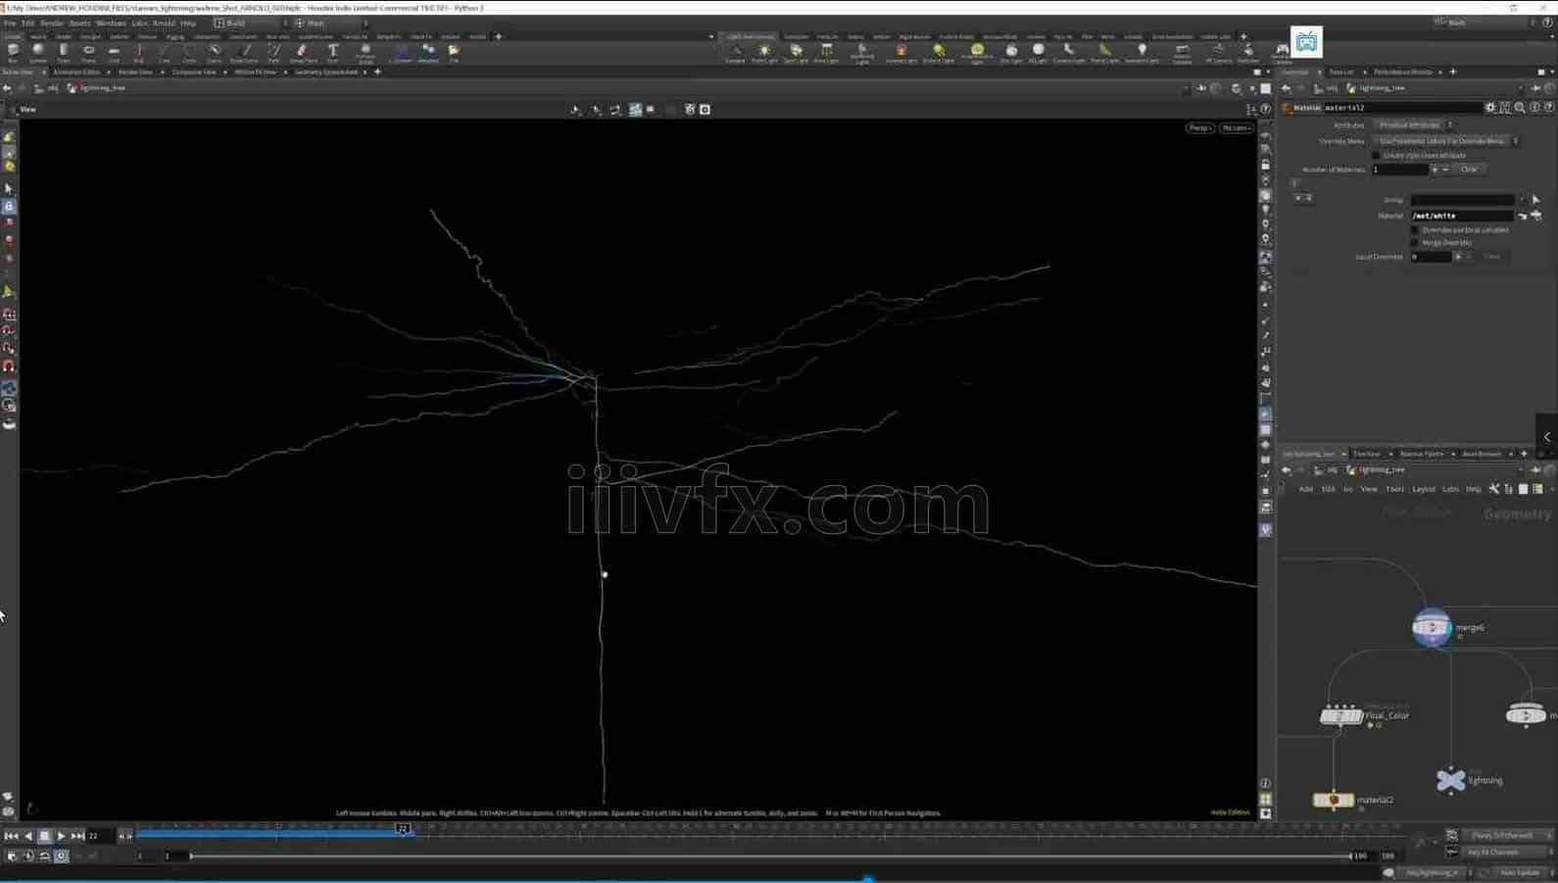Toggle Create Style Sheet Attribute checkbox

[x=1376, y=155]
